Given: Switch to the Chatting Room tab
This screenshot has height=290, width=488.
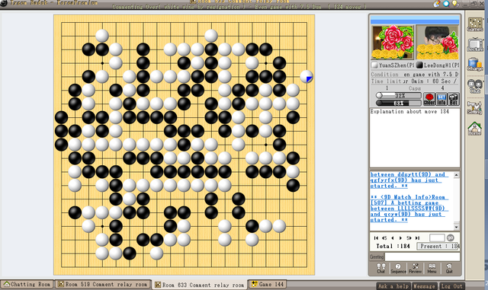Looking at the screenshot, I should point(27,284).
